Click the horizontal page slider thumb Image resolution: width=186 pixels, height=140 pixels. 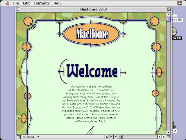tap(120, 137)
